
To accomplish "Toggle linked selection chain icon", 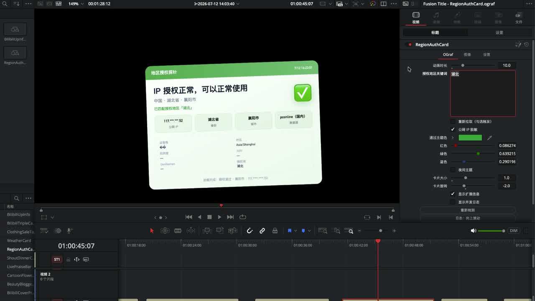I will tap(262, 230).
